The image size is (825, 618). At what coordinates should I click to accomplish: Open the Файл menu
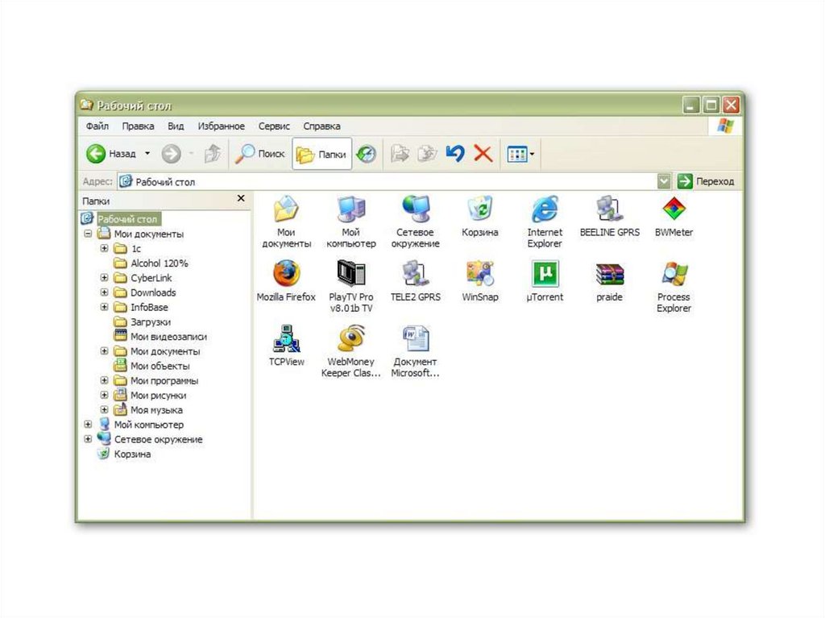tap(97, 127)
